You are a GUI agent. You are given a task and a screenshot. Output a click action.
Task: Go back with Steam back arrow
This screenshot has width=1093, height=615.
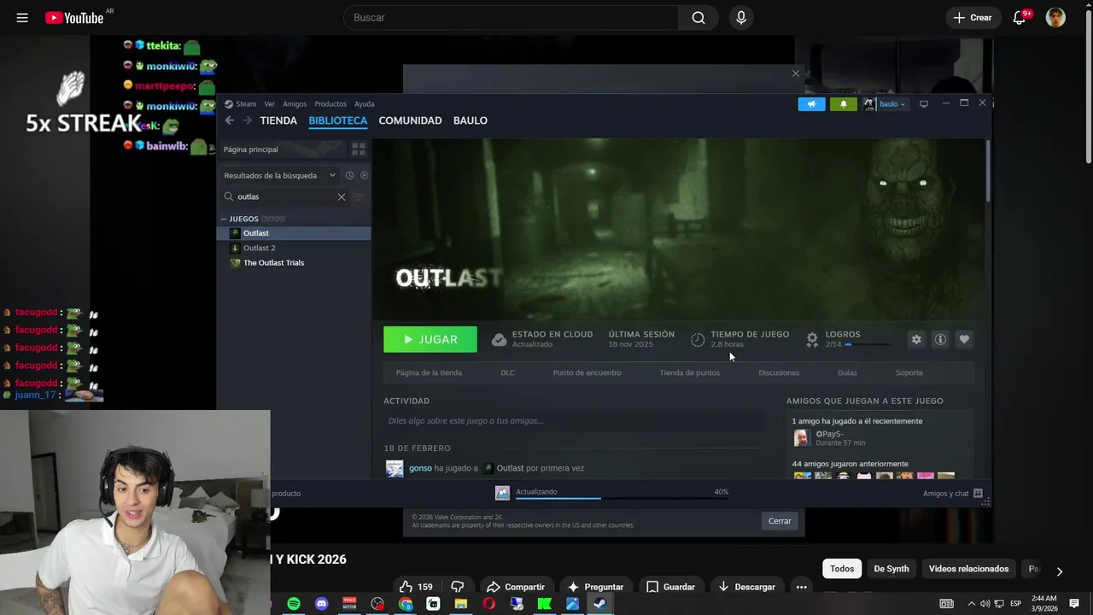[x=229, y=120]
